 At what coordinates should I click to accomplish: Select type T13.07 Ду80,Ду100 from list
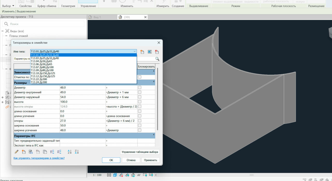42,67
